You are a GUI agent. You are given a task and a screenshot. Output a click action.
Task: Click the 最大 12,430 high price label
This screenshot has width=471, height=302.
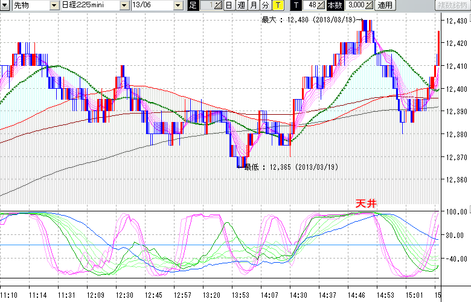pyautogui.click(x=309, y=20)
